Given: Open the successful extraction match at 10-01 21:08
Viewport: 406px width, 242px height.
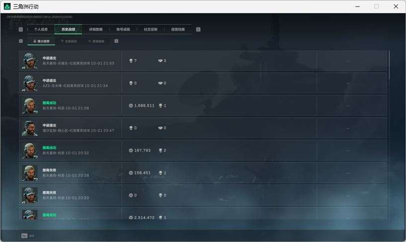Looking at the screenshot, I should pyautogui.click(x=203, y=106).
